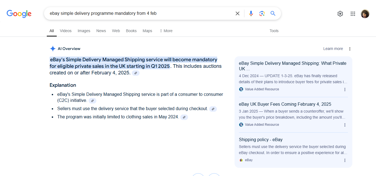The width and height of the screenshot is (376, 176).
Task: Open 'eBay Simple Delivery Managed Shipping' result
Action: (293, 66)
